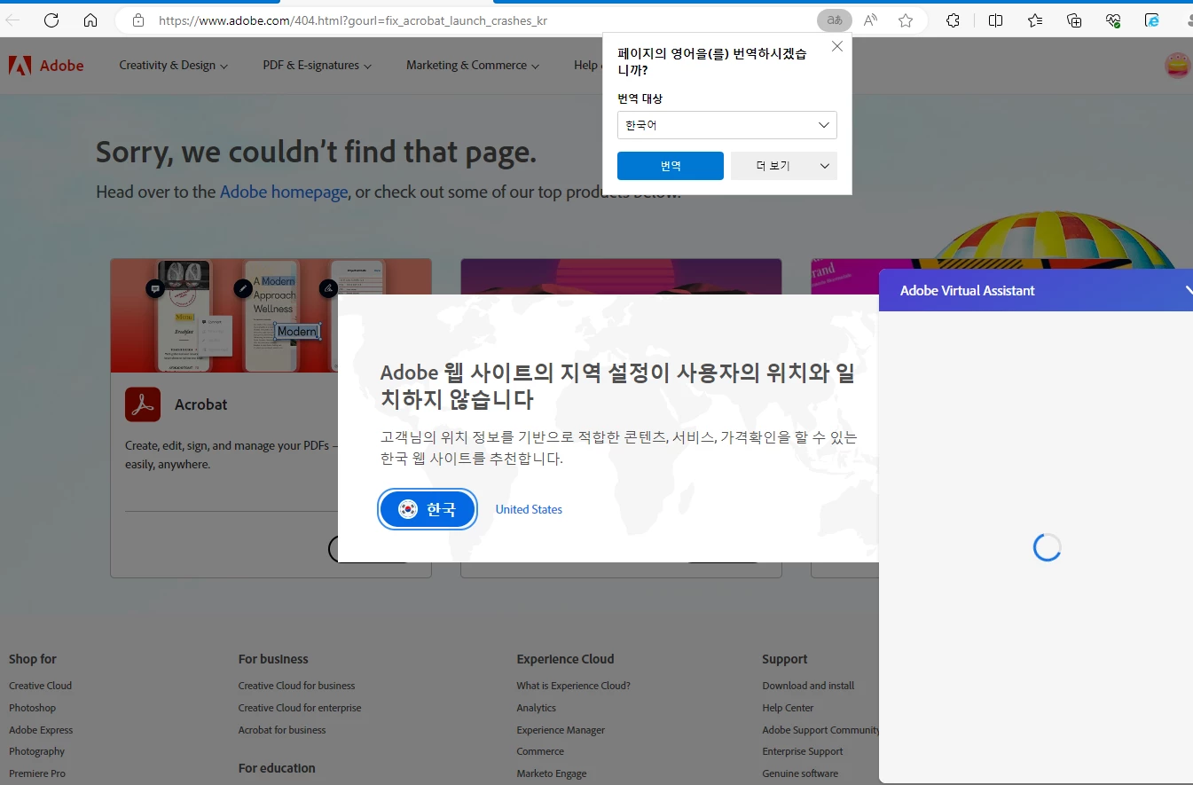Open Experience Manager footer link

[561, 730]
